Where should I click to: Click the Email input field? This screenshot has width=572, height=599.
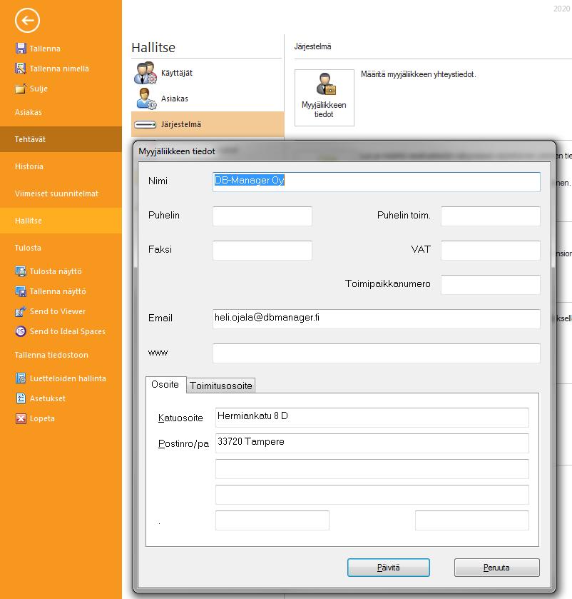[x=377, y=319]
